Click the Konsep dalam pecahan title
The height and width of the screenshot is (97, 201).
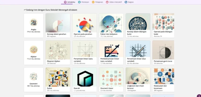point(57,34)
